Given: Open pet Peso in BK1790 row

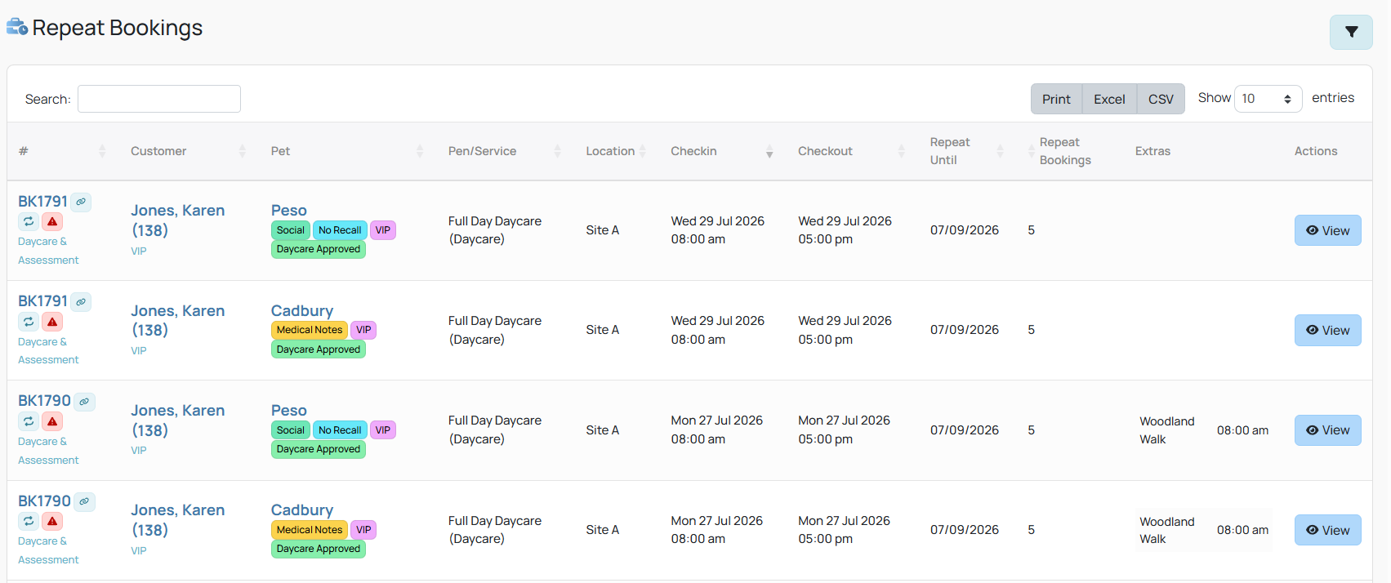Looking at the screenshot, I should (x=289, y=410).
